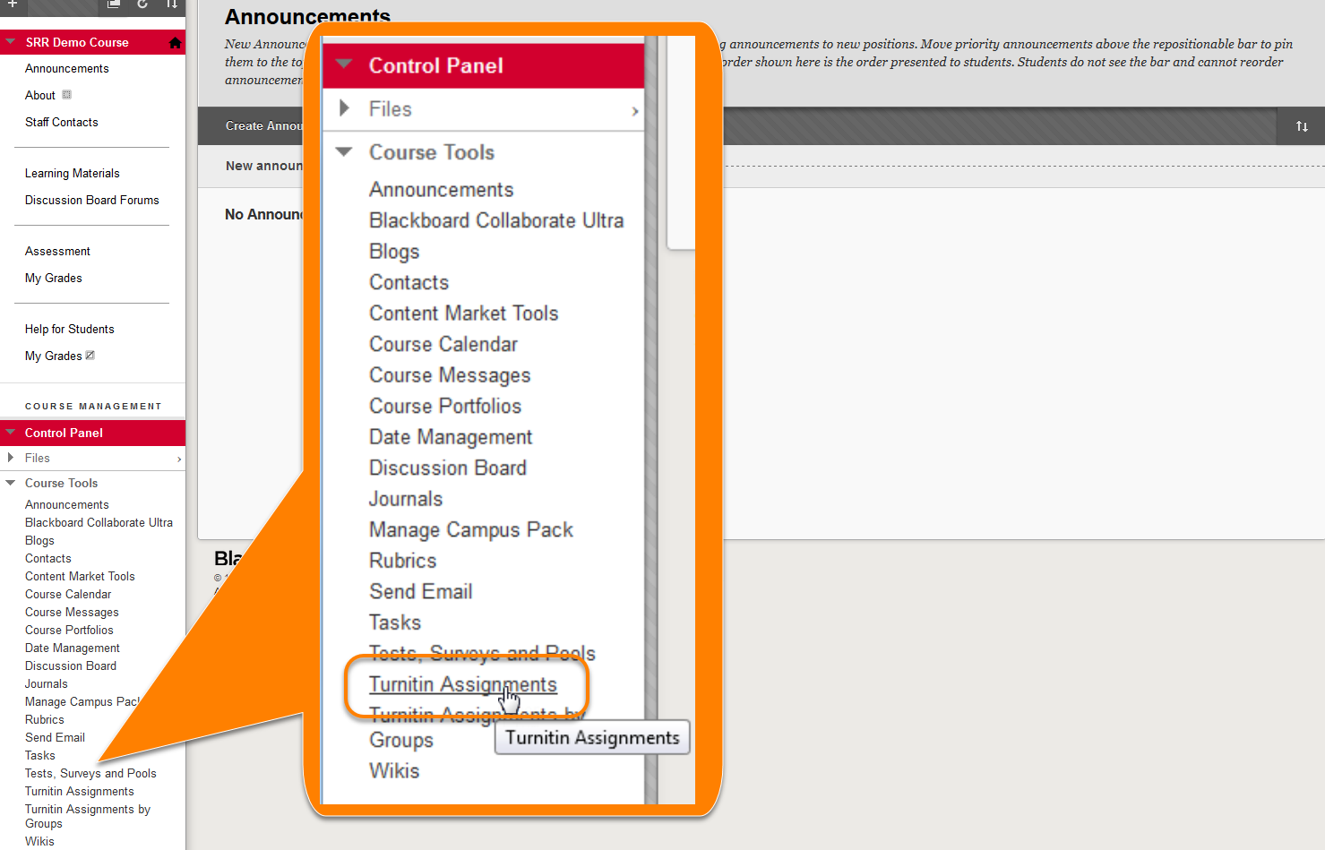Click Blackboard Collaborate Ultra in the enlarged callout

click(x=496, y=220)
